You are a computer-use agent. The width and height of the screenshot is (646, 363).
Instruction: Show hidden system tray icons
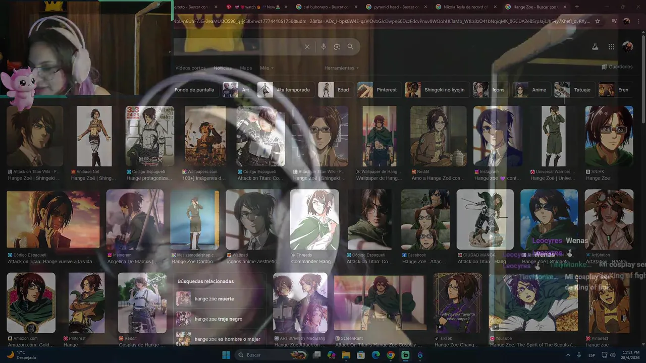568,355
